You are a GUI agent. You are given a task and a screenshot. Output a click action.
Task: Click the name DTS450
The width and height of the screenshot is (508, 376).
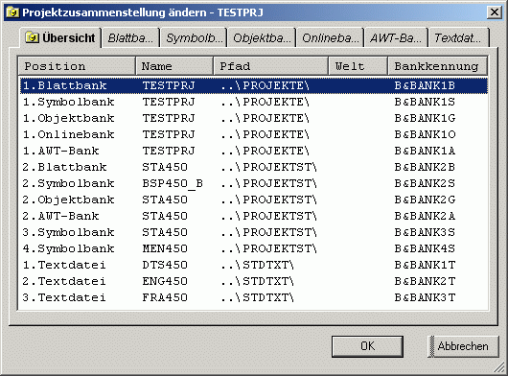coord(165,265)
